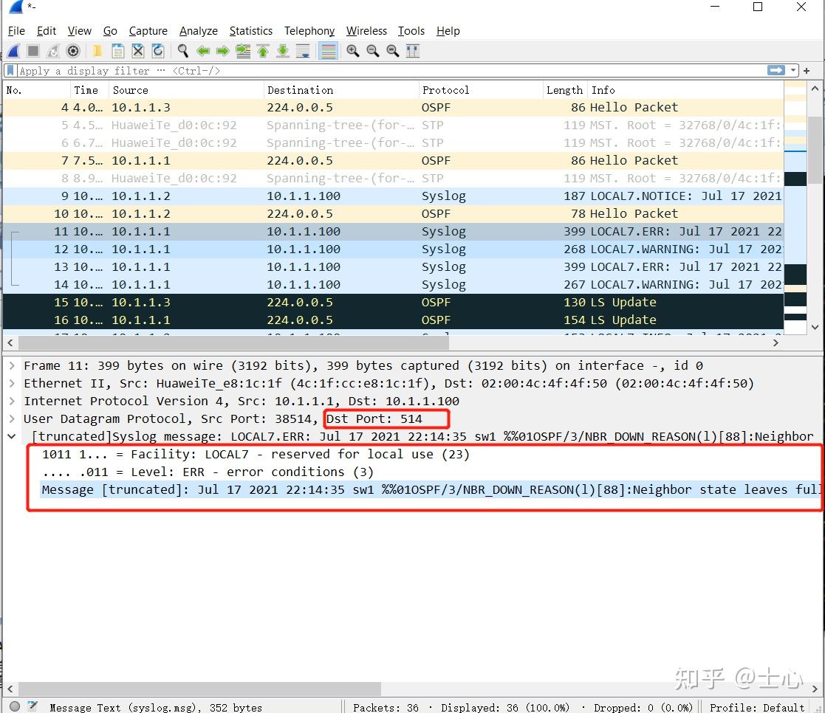Go to specified packet icon
Viewport: 825px width, 713px height.
[243, 51]
